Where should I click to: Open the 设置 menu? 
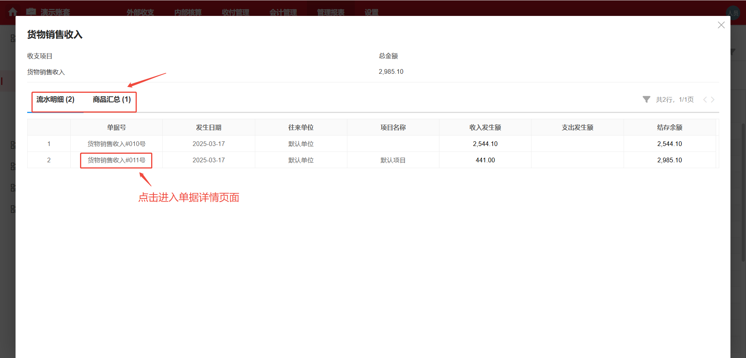pos(370,12)
